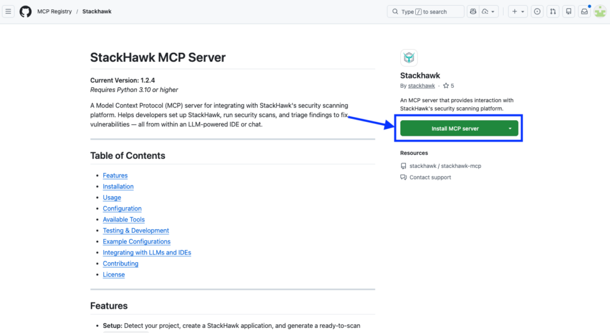Click Requires Python 3.10 or higher text
610x333 pixels.
134,90
